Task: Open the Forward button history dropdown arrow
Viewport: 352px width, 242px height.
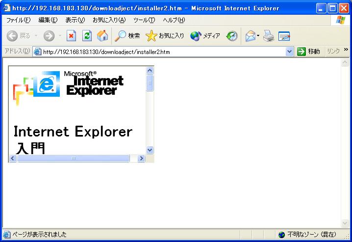Action: (x=60, y=36)
